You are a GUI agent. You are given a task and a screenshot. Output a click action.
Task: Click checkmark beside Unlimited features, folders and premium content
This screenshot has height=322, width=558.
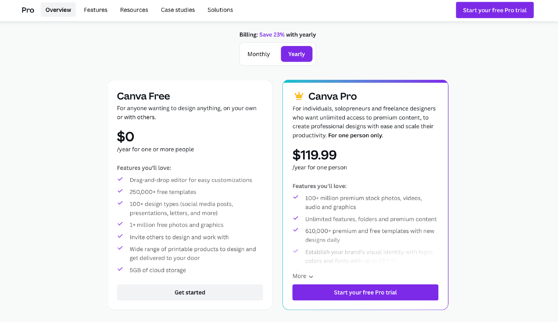tap(296, 218)
